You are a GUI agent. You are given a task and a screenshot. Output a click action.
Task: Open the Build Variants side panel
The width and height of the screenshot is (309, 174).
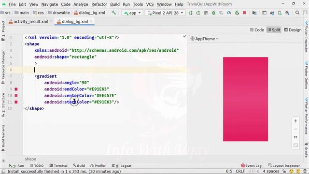tap(3, 138)
